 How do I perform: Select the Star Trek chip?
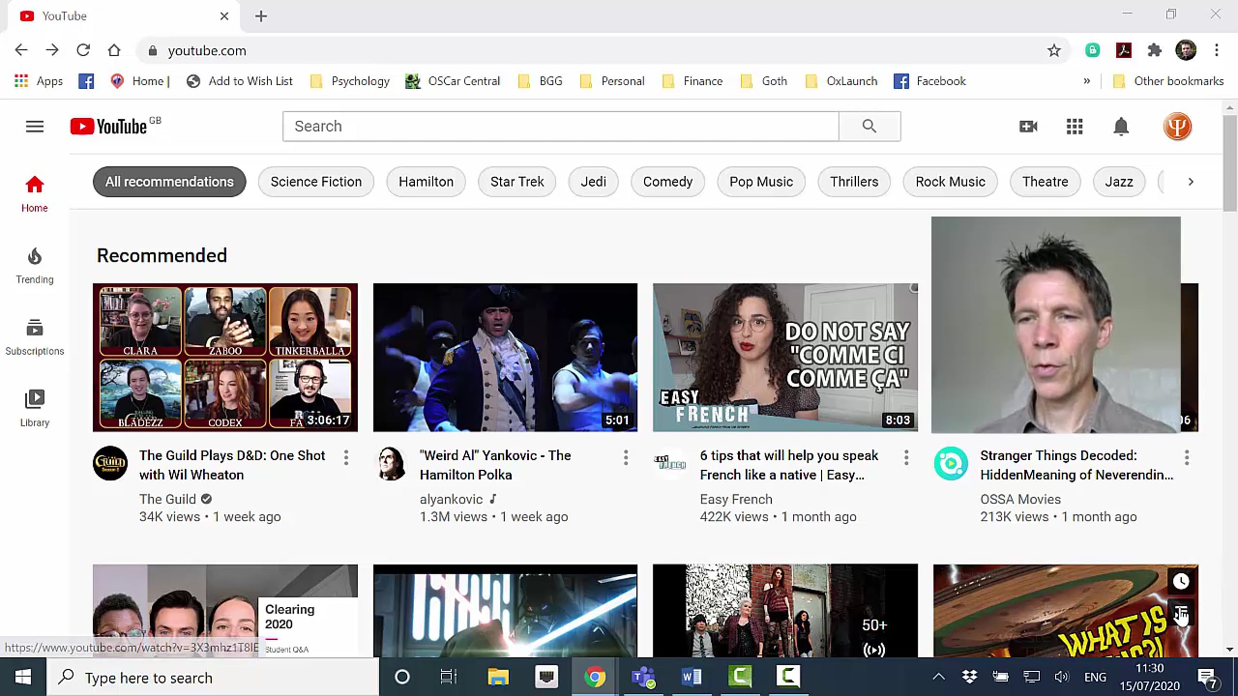click(517, 181)
